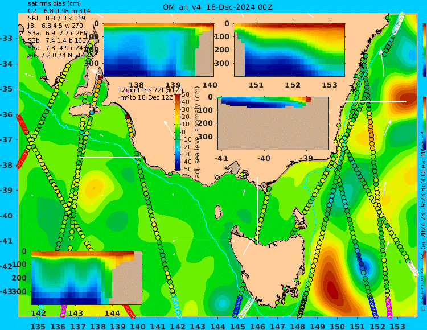Click the dark red warm eddy near 150E, 43S

(x=332, y=290)
